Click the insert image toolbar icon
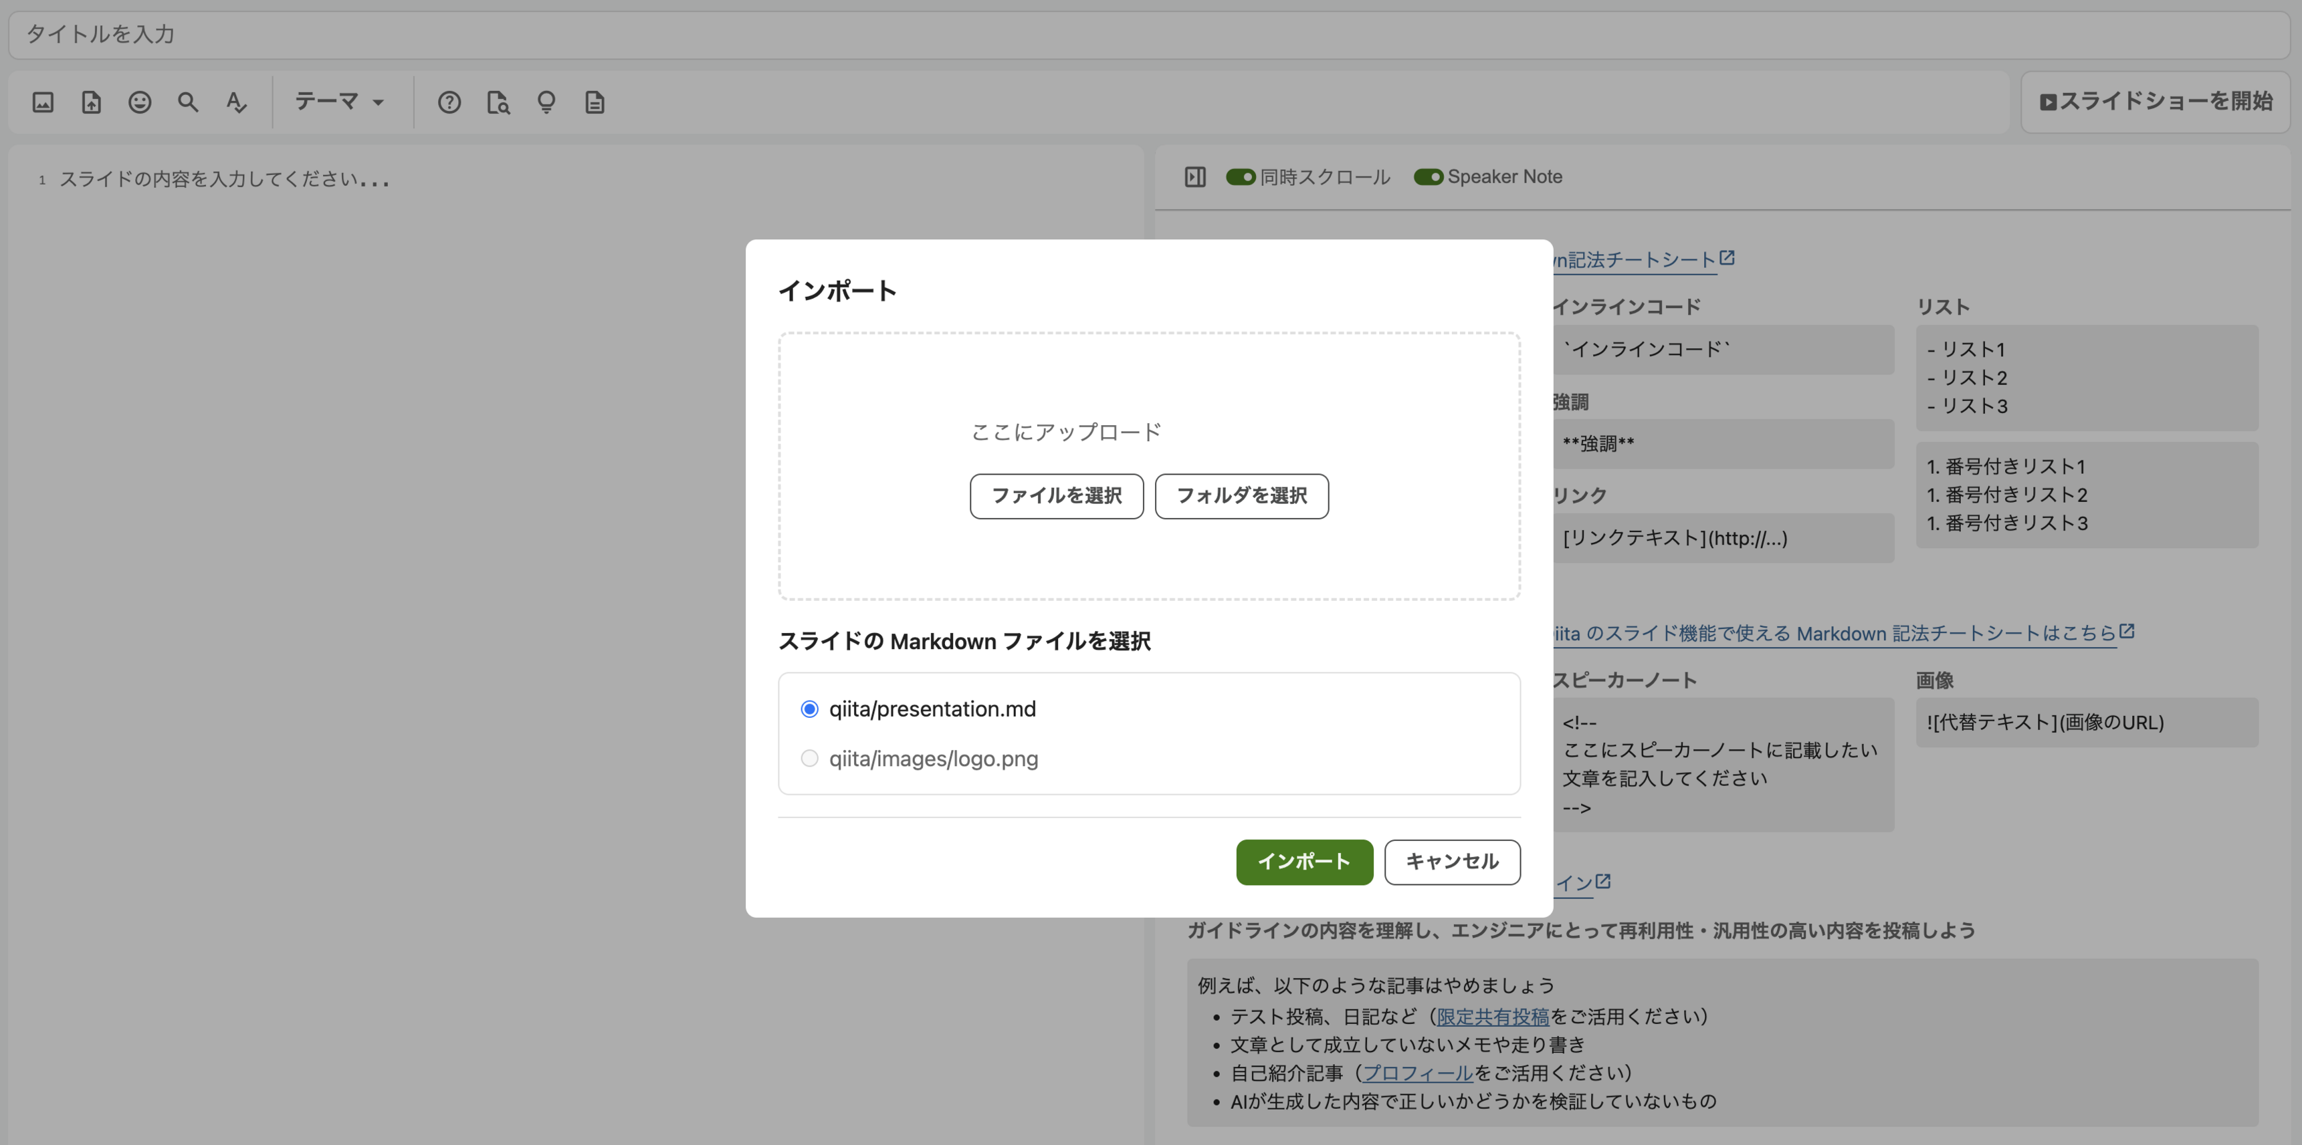Image resolution: width=2302 pixels, height=1145 pixels. [x=43, y=102]
